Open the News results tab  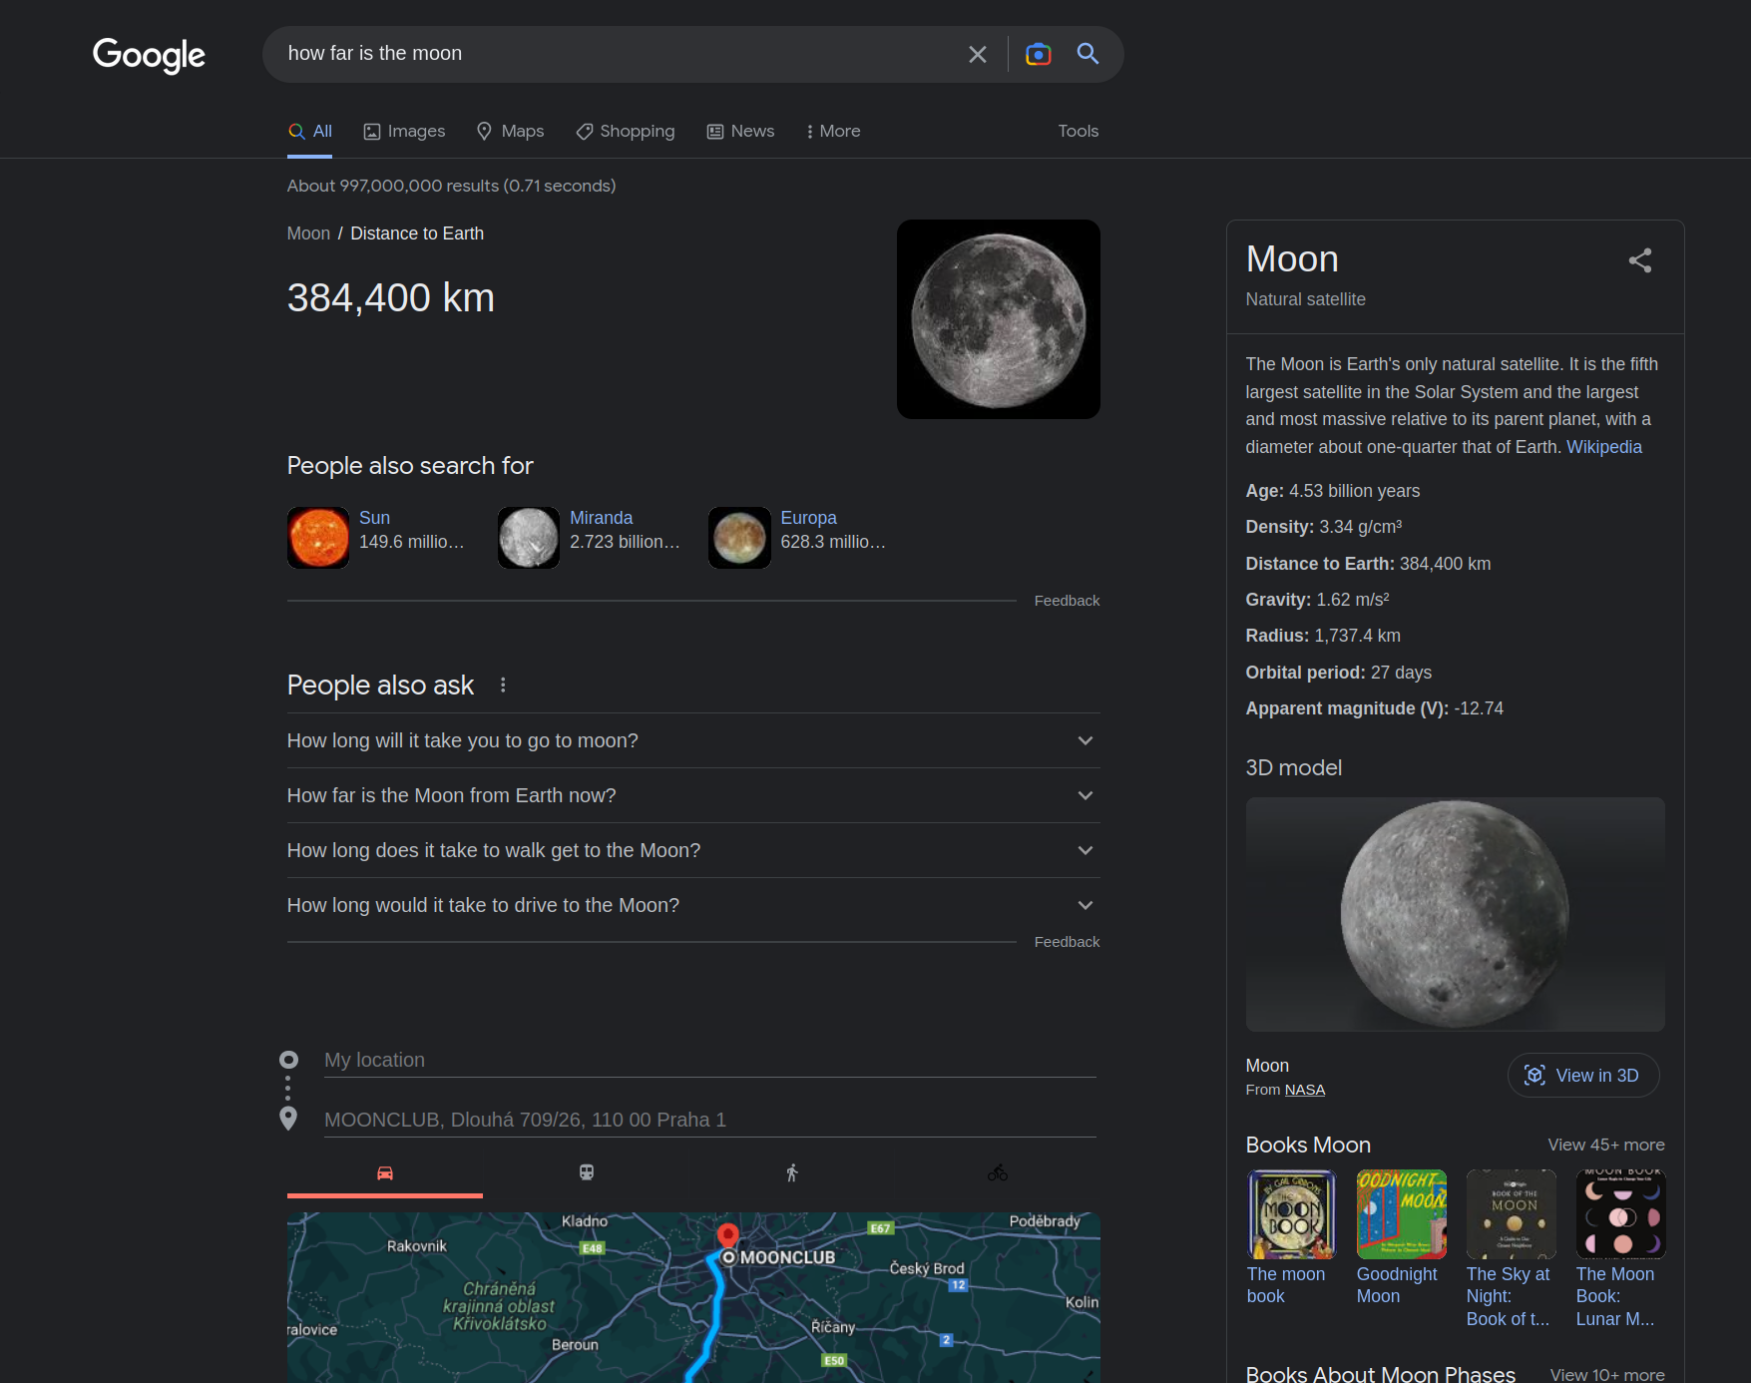point(740,132)
